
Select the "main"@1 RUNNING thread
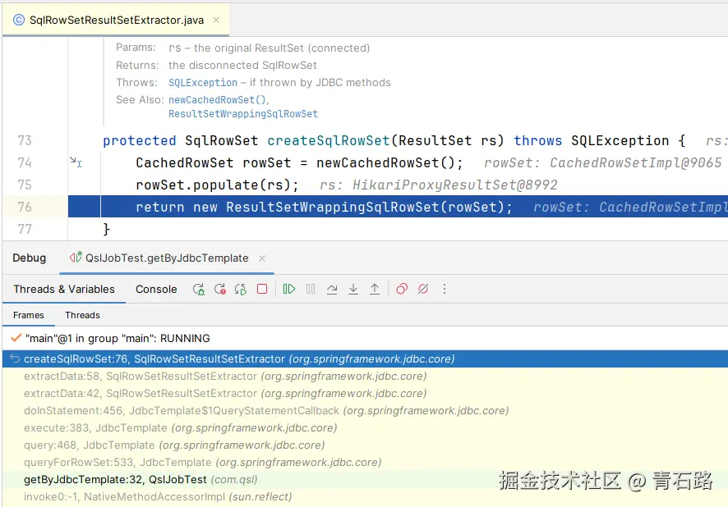[x=365, y=338]
